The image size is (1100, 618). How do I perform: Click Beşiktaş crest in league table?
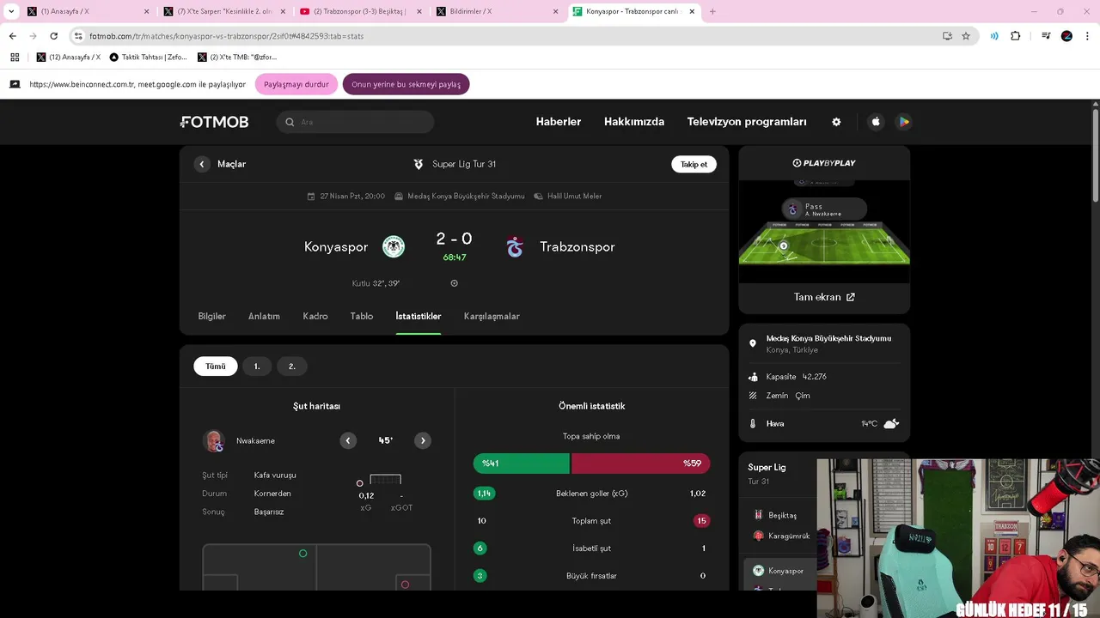[758, 515]
